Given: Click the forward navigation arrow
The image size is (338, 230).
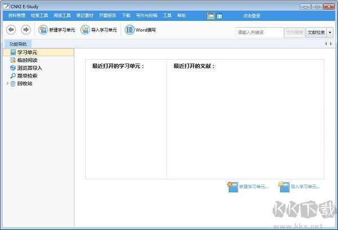Looking at the screenshot, I should point(25,29).
